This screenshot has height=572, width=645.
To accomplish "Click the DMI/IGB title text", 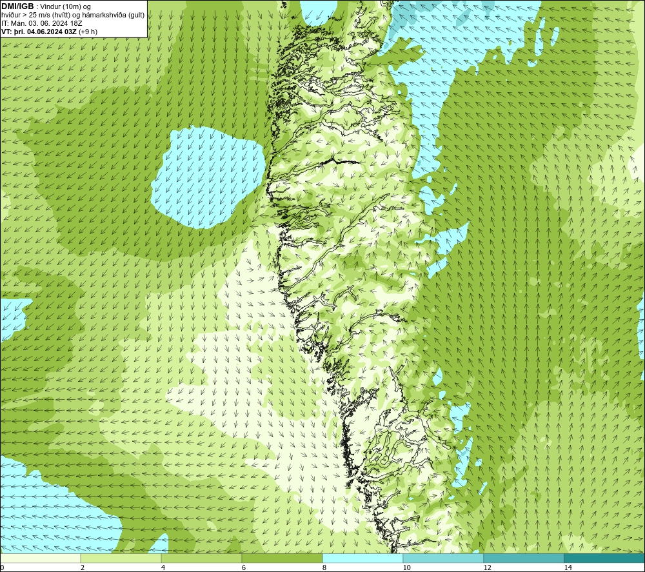I will pyautogui.click(x=17, y=6).
